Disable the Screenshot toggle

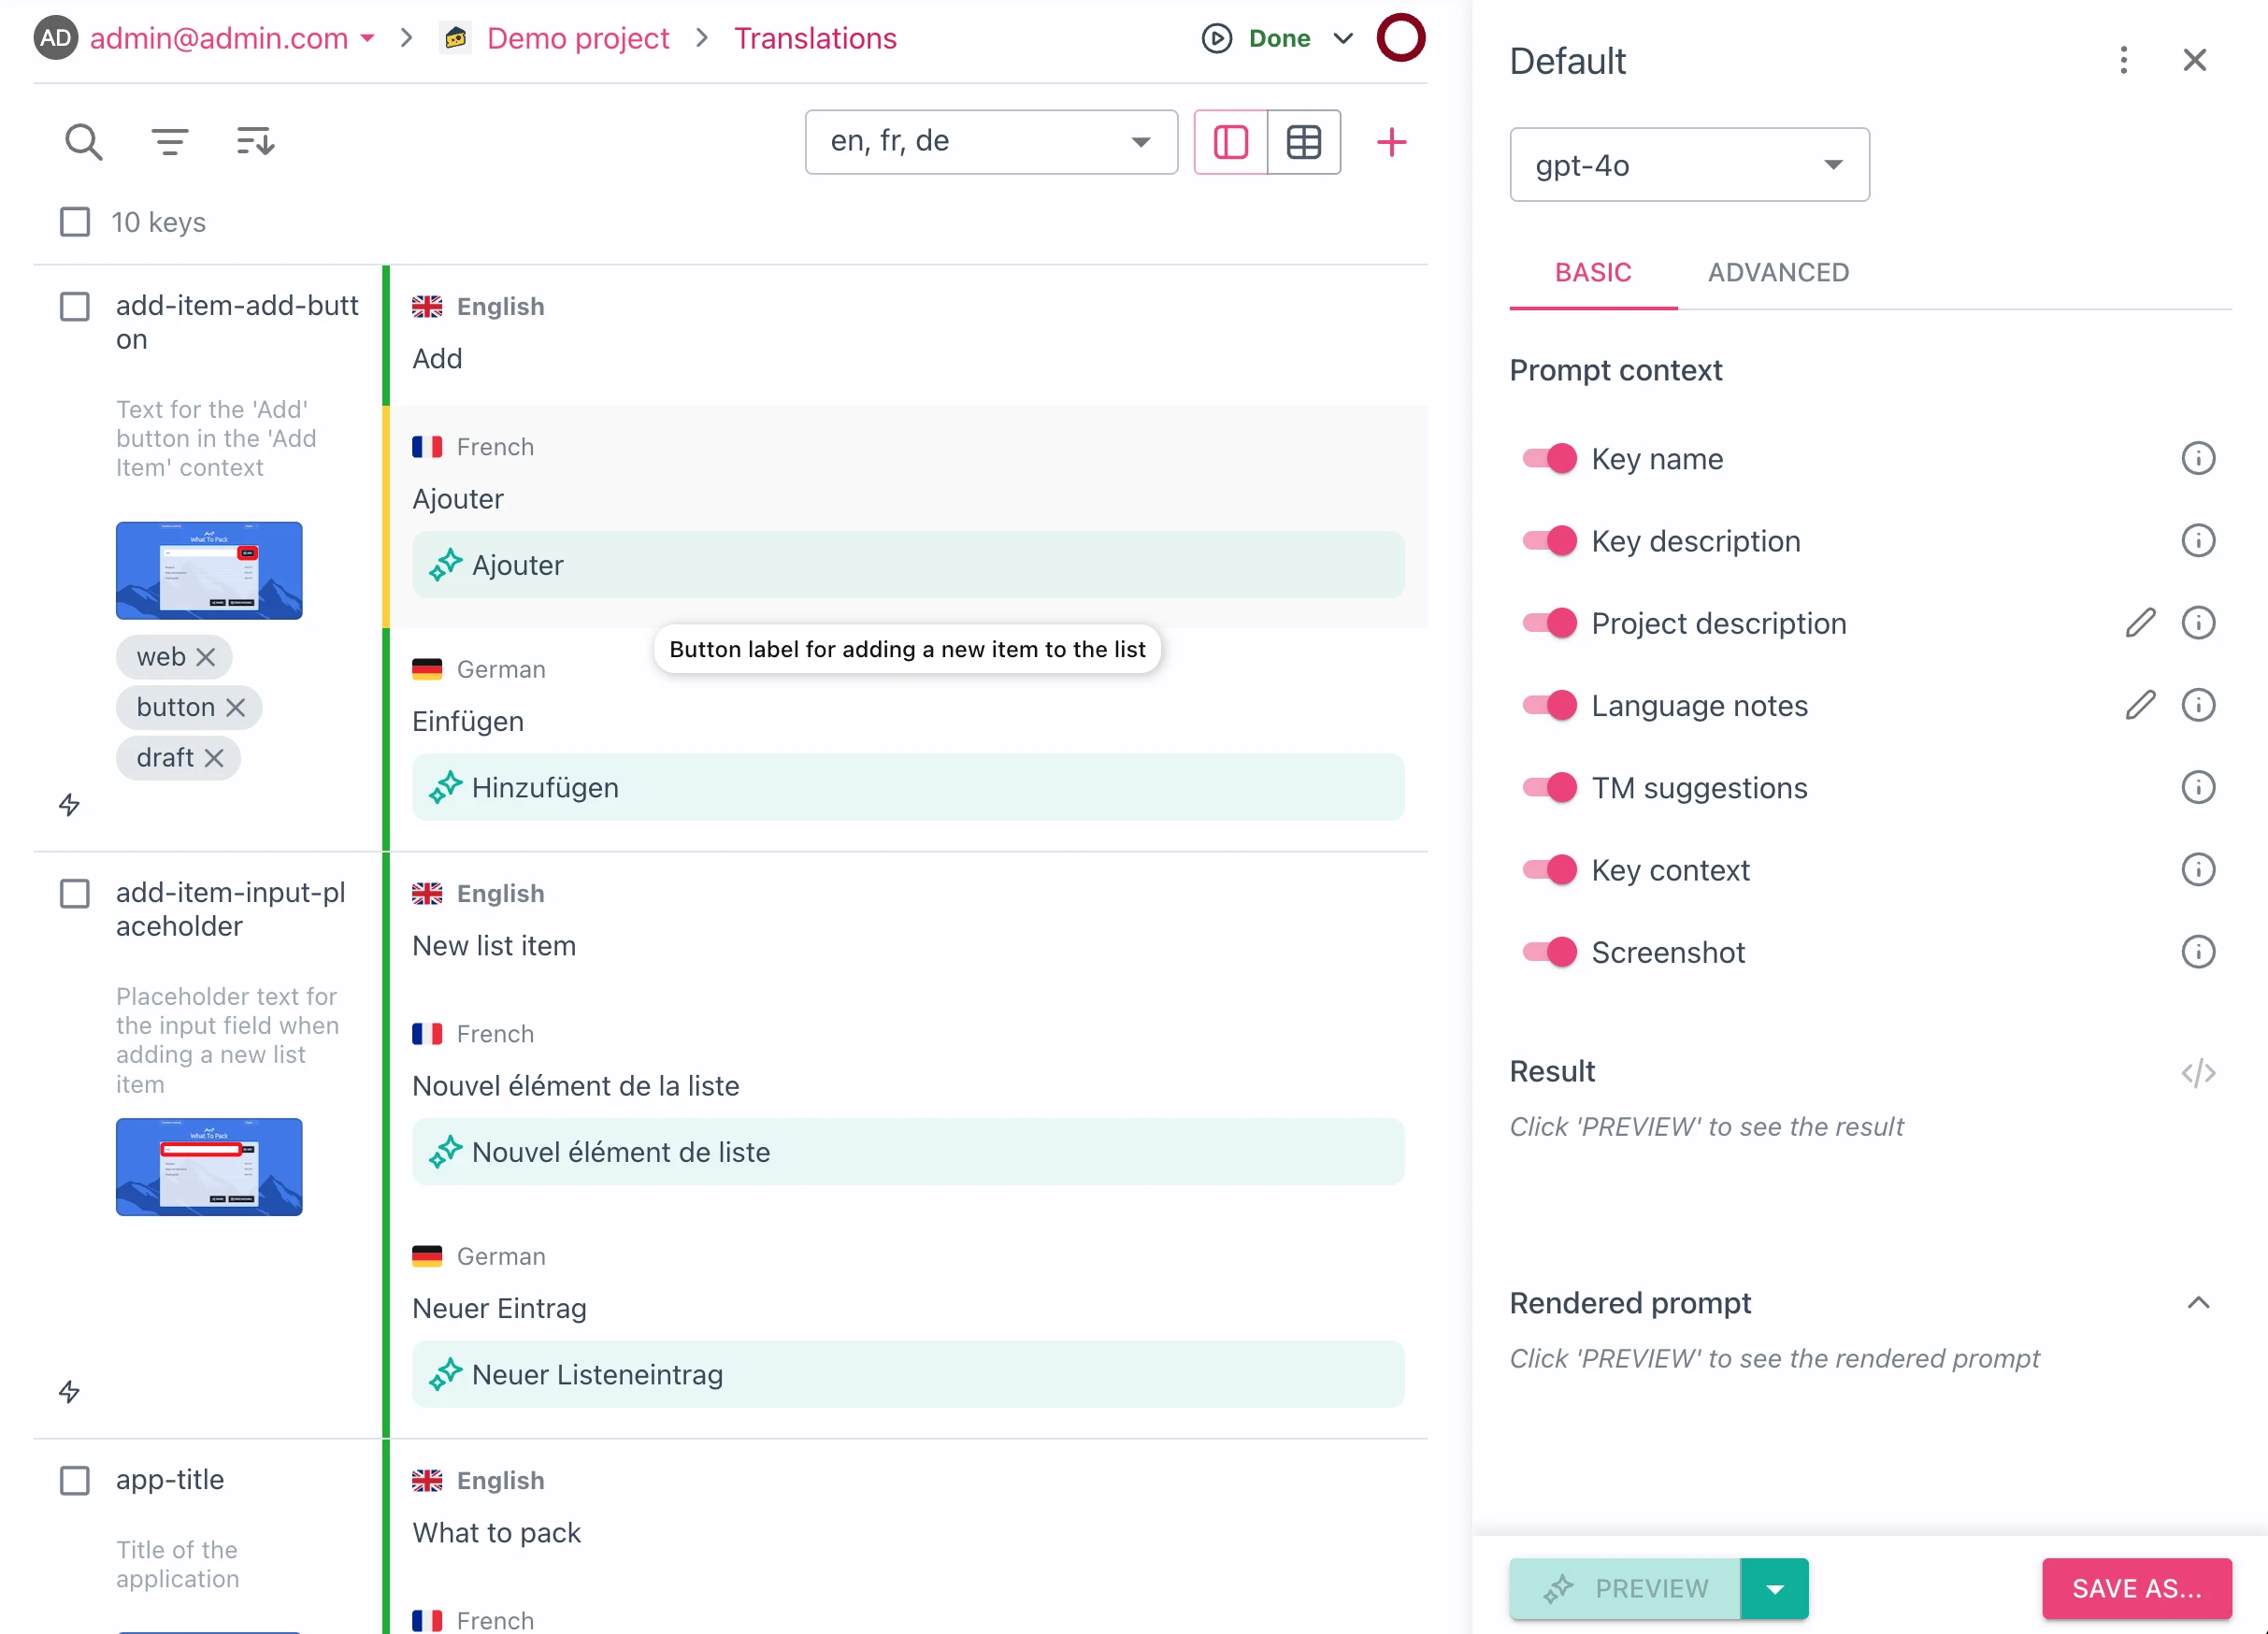[x=1549, y=952]
